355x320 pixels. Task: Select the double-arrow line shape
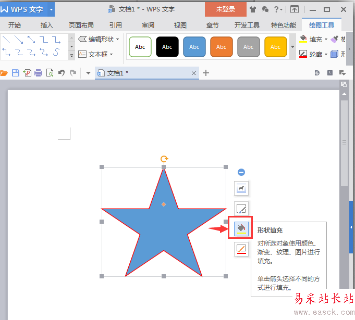click(x=31, y=40)
